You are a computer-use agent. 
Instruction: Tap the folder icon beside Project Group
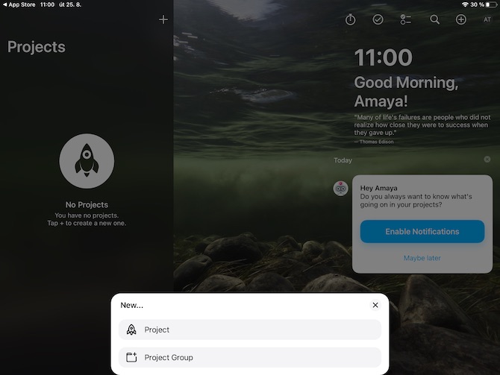tap(131, 357)
